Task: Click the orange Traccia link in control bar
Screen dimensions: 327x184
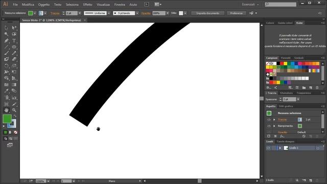Action: pos(55,13)
